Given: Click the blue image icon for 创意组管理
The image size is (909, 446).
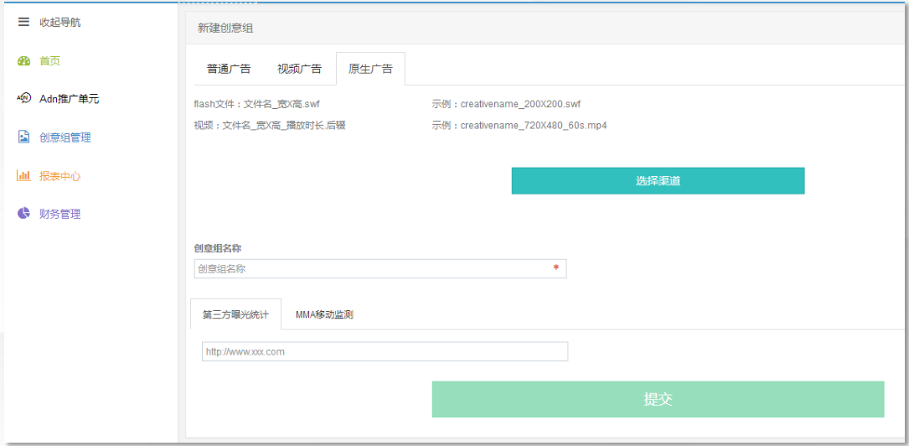Looking at the screenshot, I should (23, 137).
